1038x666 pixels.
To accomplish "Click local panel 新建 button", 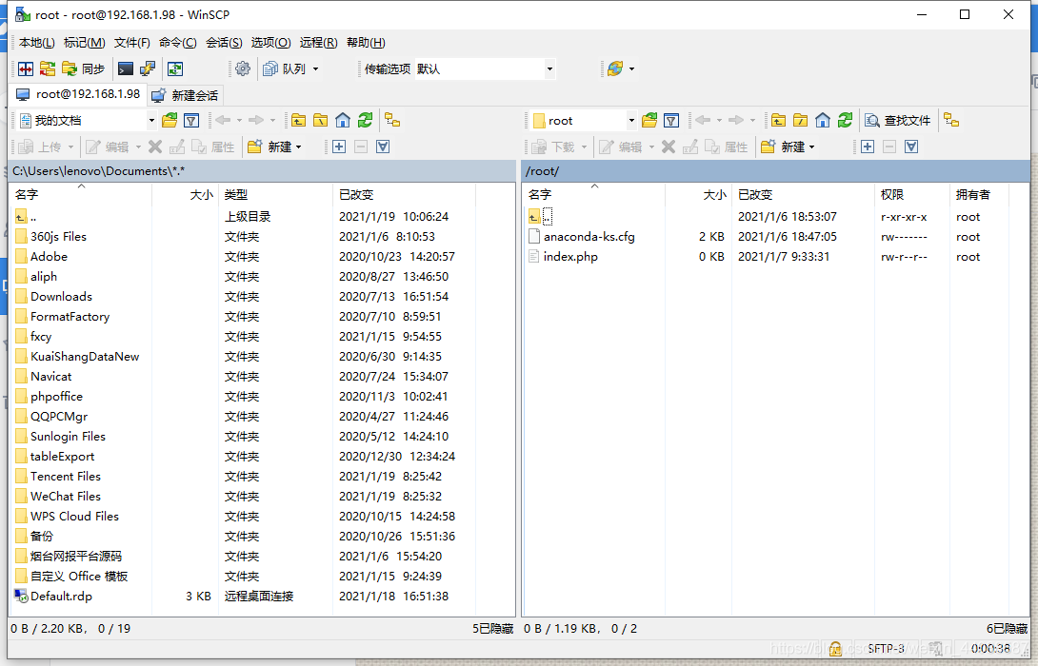I will pyautogui.click(x=270, y=147).
